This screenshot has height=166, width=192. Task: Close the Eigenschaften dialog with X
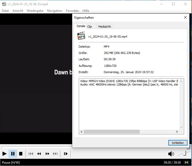click(185, 17)
